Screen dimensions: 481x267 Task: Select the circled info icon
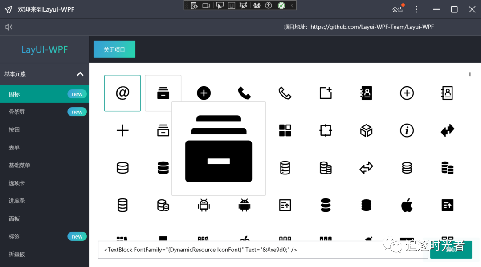[406, 130]
